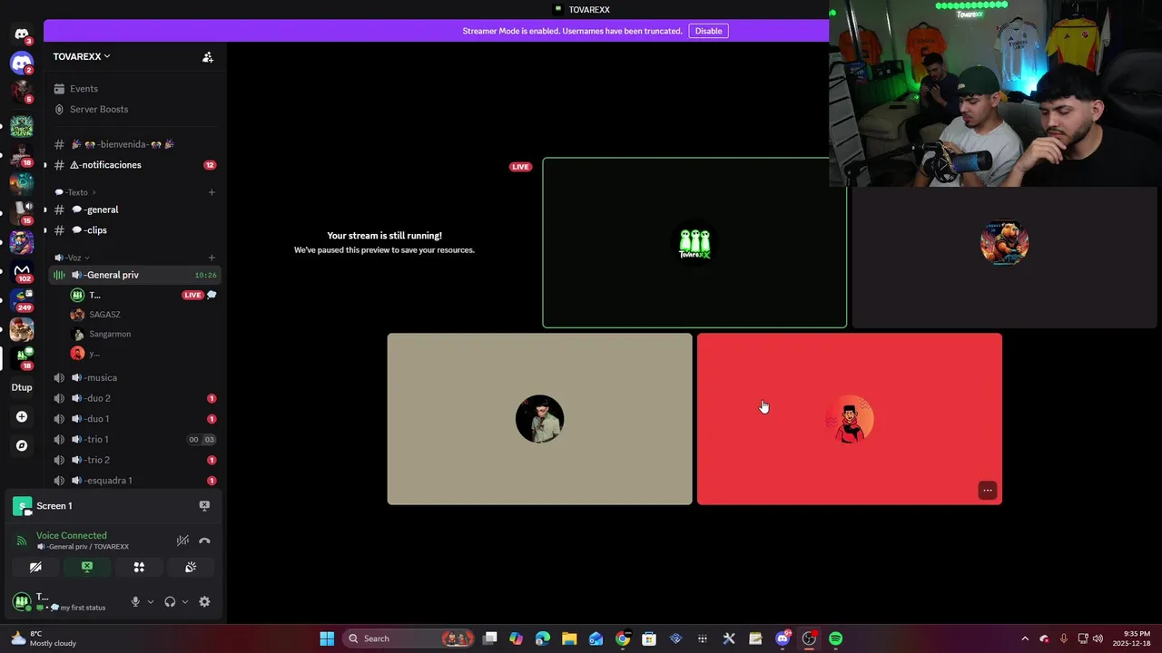The height and width of the screenshot is (653, 1162).
Task: Create channel plus in Texto category
Action: tap(212, 192)
